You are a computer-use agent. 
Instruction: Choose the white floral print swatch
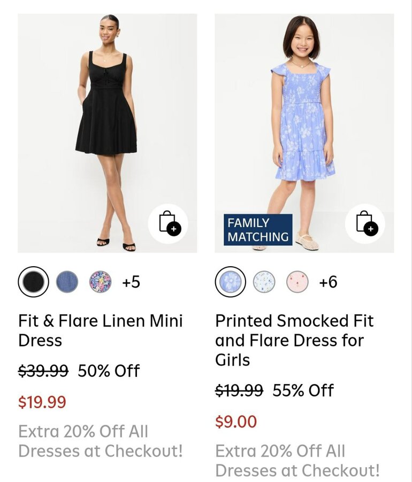tap(264, 282)
